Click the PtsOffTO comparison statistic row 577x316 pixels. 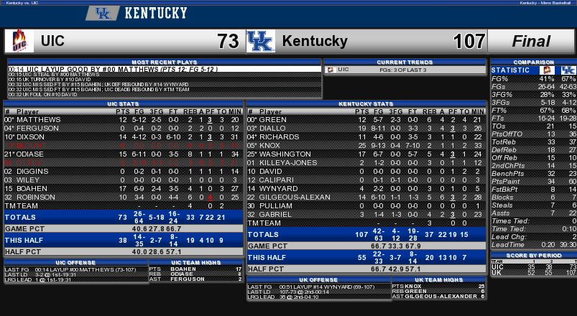534,134
